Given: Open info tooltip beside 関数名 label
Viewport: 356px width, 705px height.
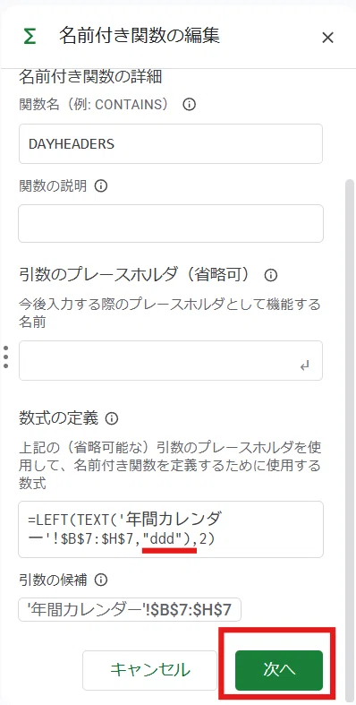Looking at the screenshot, I should (x=189, y=105).
